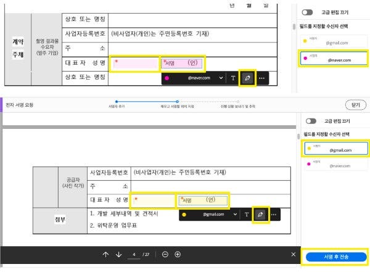Viewport: 370px width, 272px height.
Task: Open more options in the gmail.com field toolbar
Action: 274,215
